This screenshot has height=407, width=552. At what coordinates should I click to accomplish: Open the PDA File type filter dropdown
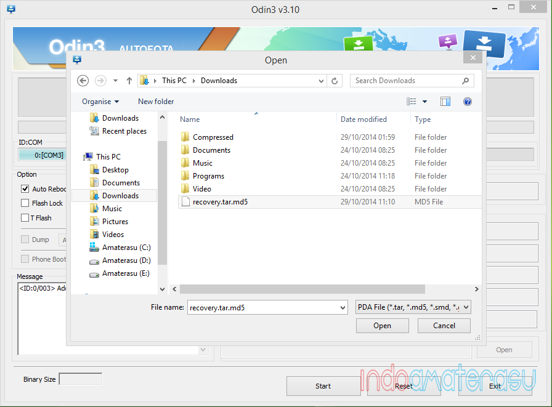[413, 307]
